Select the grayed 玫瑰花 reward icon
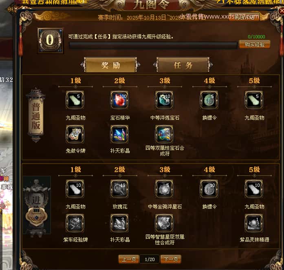Viewport: 284px width, 270px height. pyautogui.click(x=119, y=189)
